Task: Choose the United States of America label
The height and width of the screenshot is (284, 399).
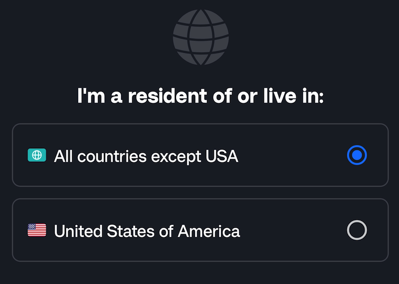Action: coord(147,231)
